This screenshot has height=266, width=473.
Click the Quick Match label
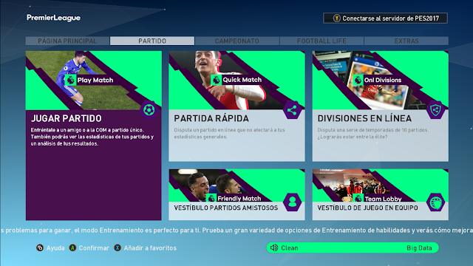tap(242, 80)
